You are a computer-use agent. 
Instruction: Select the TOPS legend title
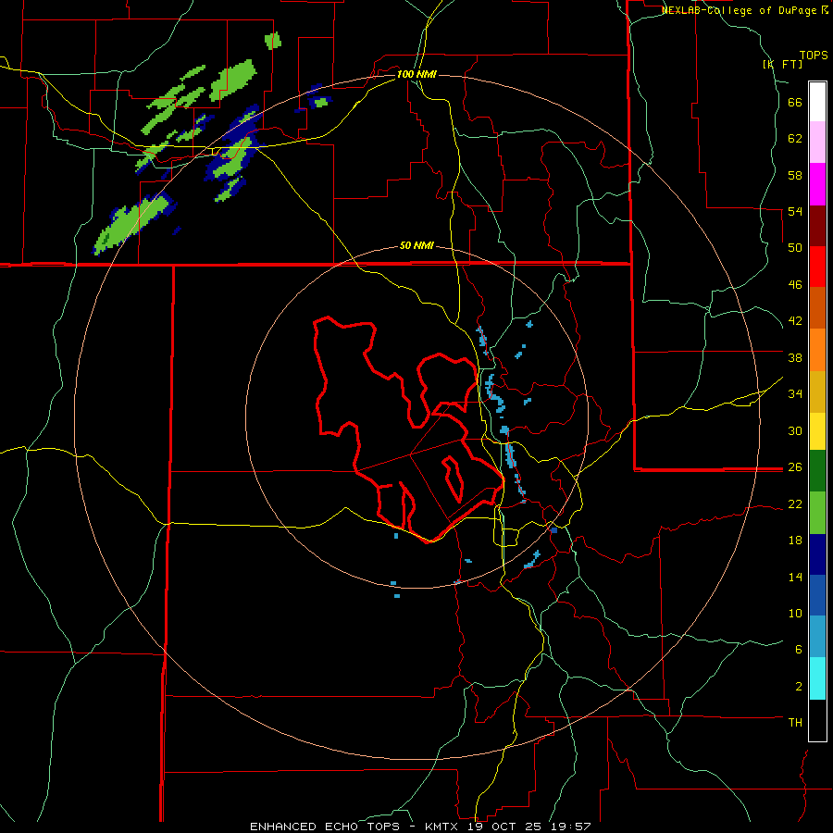814,55
